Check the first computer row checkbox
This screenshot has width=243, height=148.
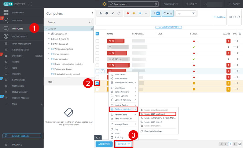point(97,41)
